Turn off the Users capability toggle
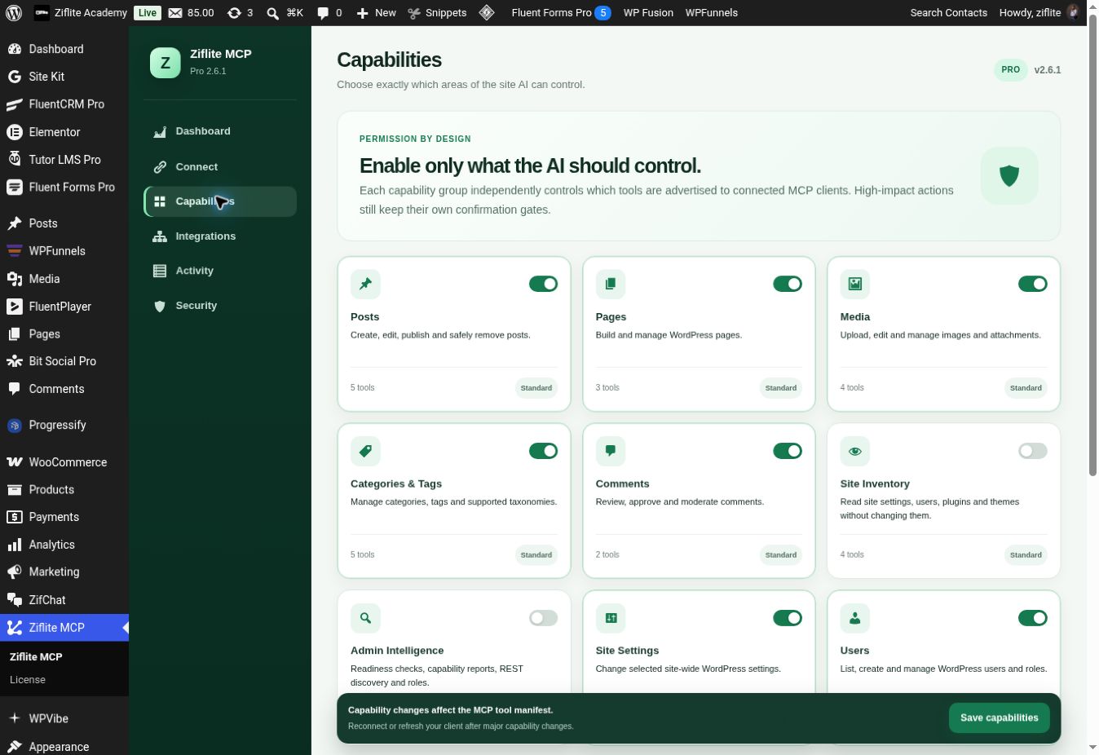The image size is (1099, 755). click(1032, 618)
